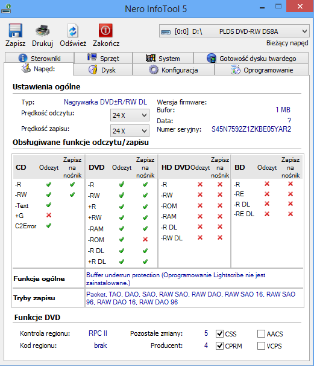This screenshot has height=366, width=314.
Task: Click the Pozostałe zmiany value 5
Action: pyautogui.click(x=206, y=333)
